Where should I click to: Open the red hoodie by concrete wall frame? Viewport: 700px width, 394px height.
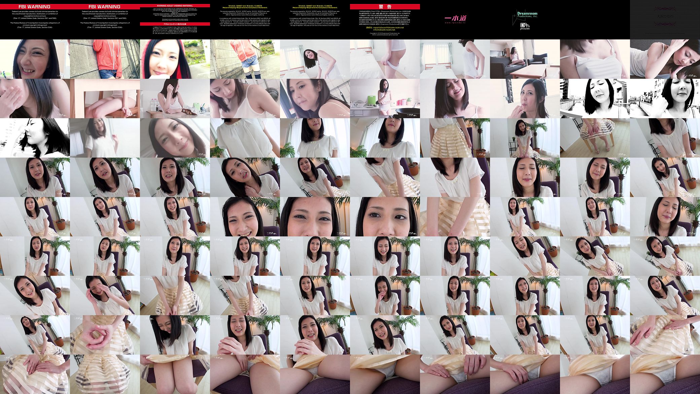(105, 59)
